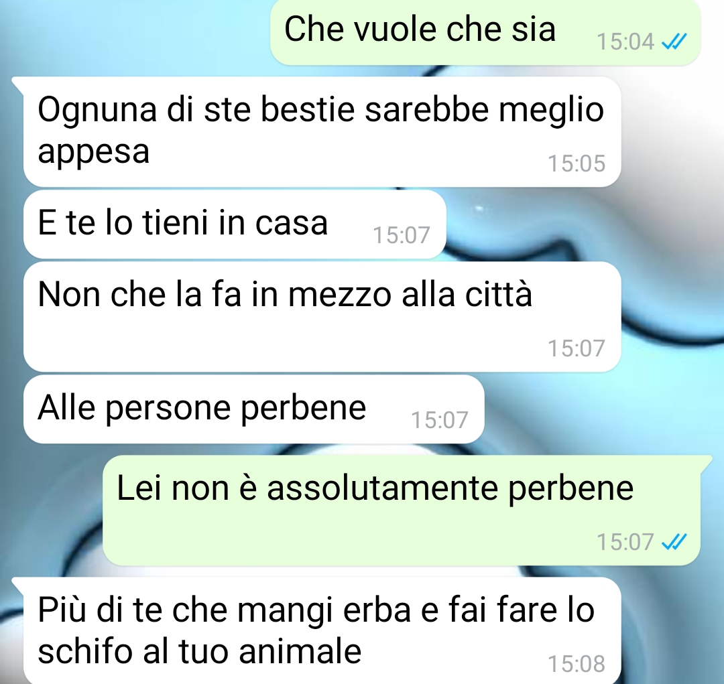Tap the 'Che vuole che sia' message bubble
The width and height of the screenshot is (724, 684).
point(485,31)
